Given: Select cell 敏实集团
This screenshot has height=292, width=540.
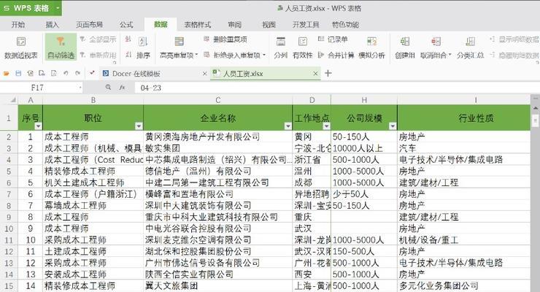Looking at the screenshot, I should [217, 148].
